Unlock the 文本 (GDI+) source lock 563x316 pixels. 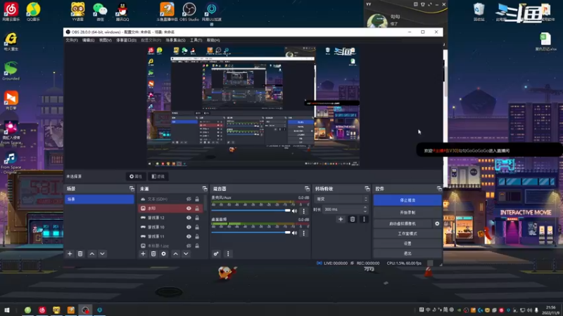click(197, 199)
